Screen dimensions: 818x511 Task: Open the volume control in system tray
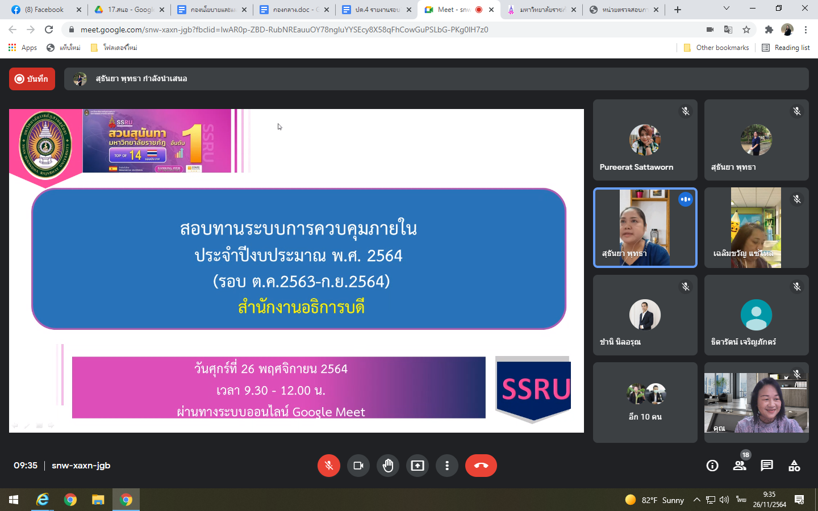(724, 500)
